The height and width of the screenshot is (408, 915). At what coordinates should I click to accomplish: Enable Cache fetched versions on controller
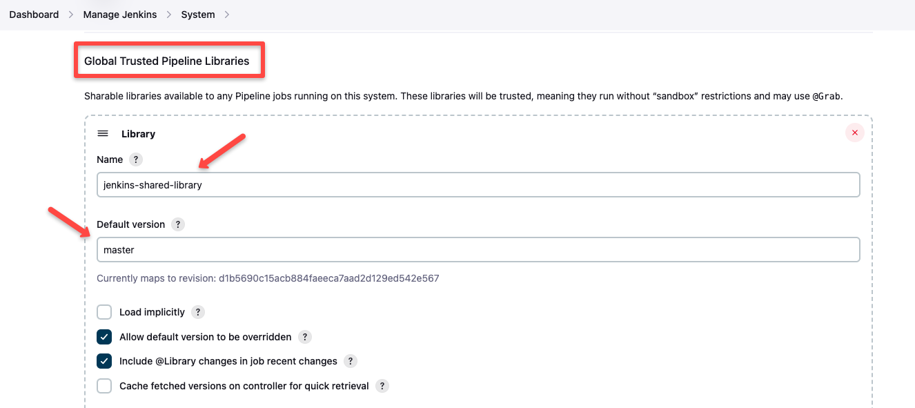click(x=104, y=386)
